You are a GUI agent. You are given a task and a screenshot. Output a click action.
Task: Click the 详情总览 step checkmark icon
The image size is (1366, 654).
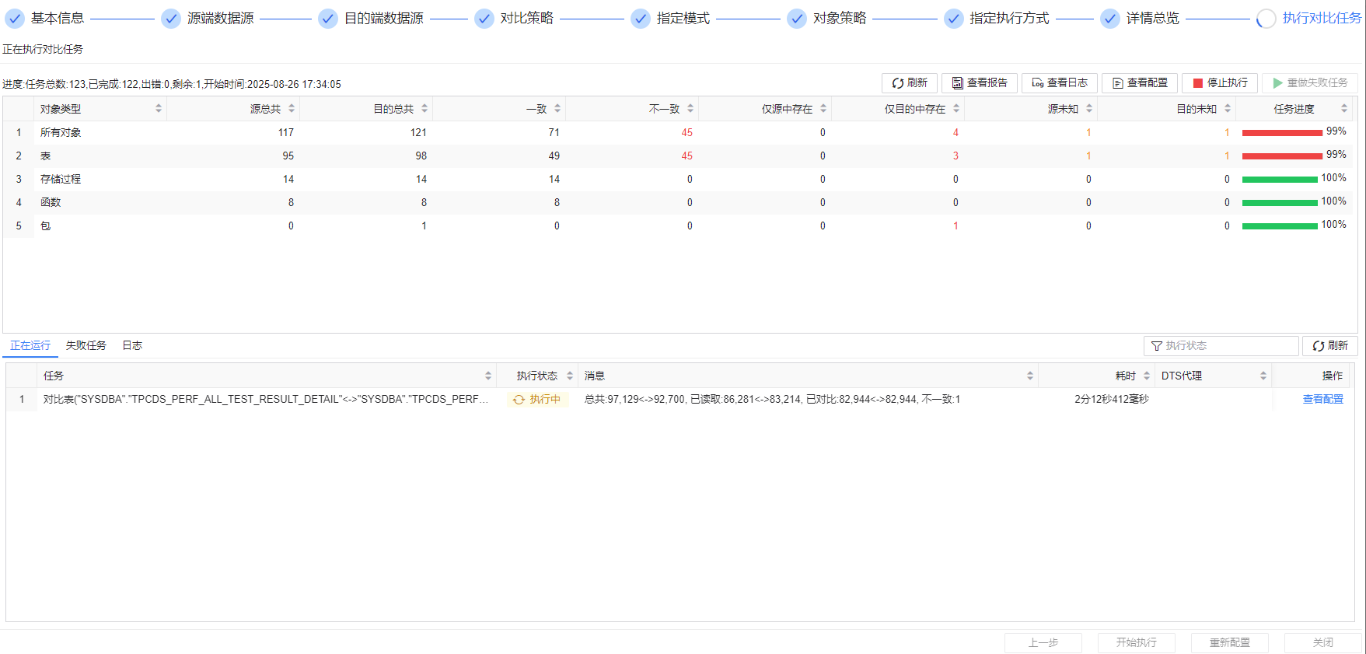1110,19
